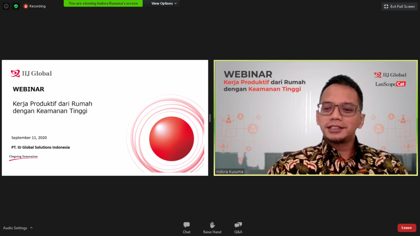Screen dimensions: 420x236
Task: Click the Indora Kusuma name label
Action: click(230, 172)
